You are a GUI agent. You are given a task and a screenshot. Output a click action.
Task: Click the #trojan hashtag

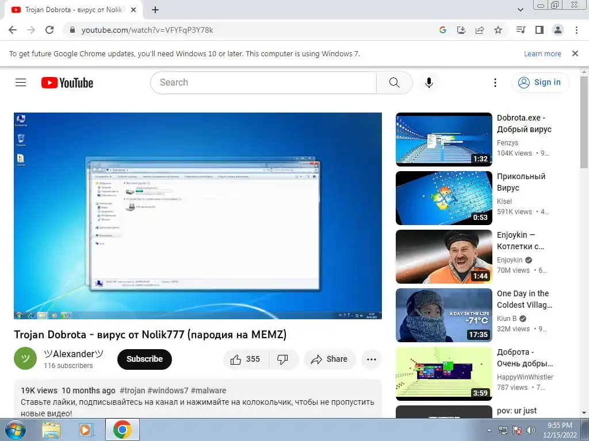click(x=132, y=390)
